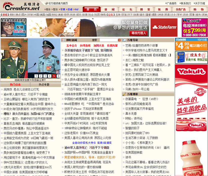The height and width of the screenshot is (176, 208).
Task: Click the 魅力中国 TV ad banner
Action: point(194,28)
